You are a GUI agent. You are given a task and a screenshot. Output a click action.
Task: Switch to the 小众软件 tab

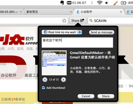(x=99, y=12)
